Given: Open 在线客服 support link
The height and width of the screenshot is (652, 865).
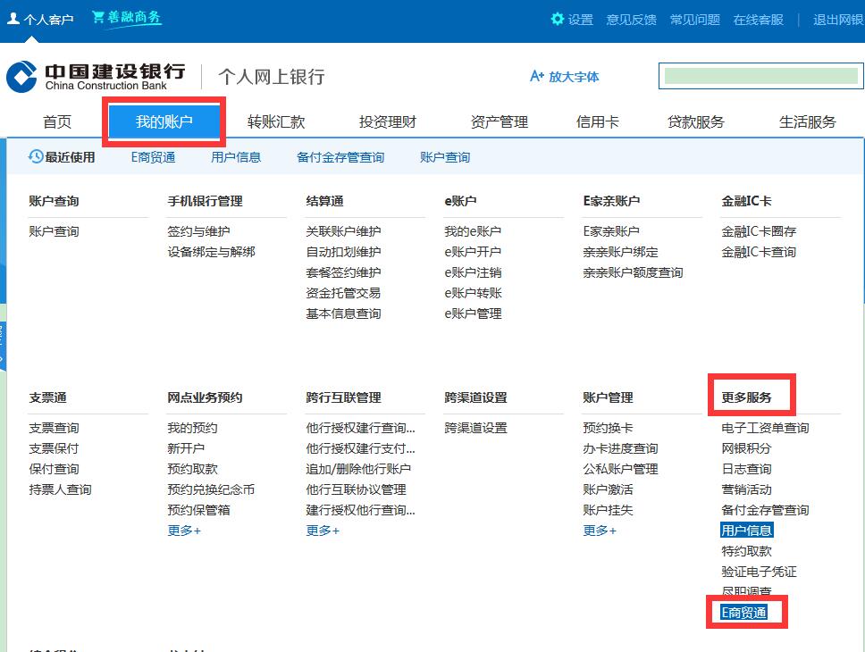Looking at the screenshot, I should (x=759, y=20).
